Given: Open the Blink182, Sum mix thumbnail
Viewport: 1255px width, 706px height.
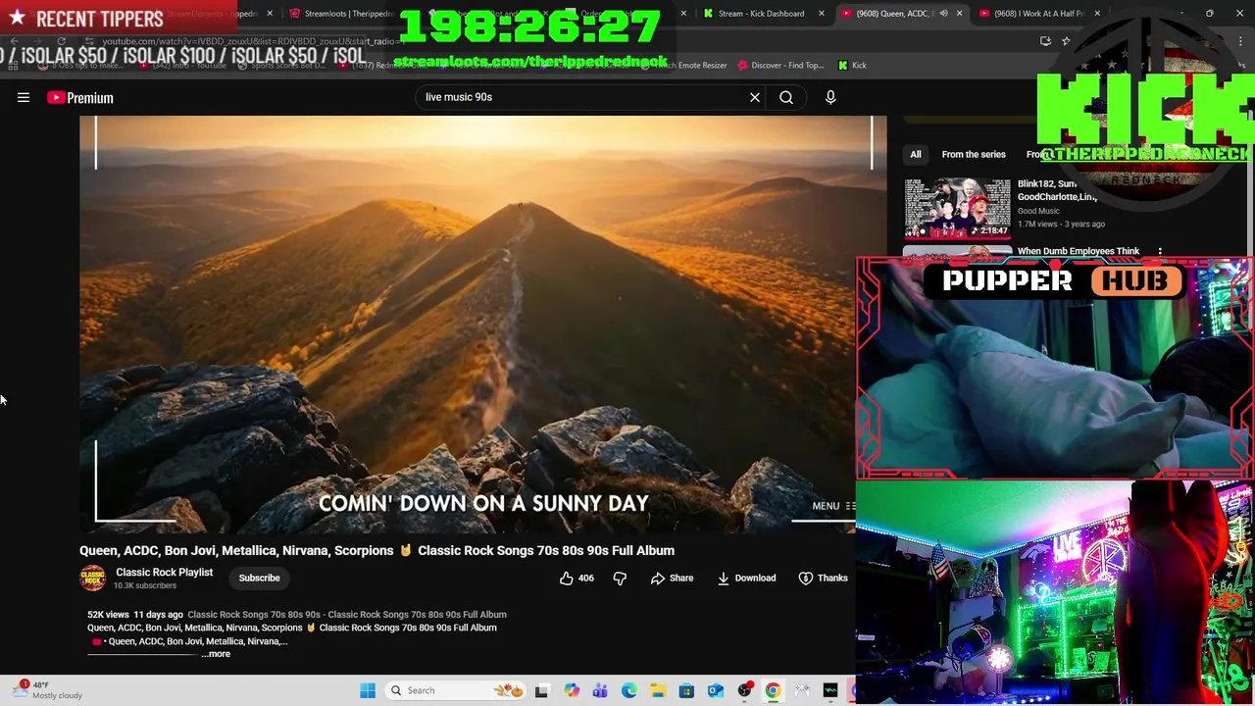Looking at the screenshot, I should tap(957, 208).
